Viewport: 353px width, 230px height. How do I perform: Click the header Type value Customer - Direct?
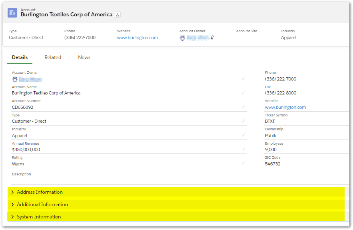26,38
